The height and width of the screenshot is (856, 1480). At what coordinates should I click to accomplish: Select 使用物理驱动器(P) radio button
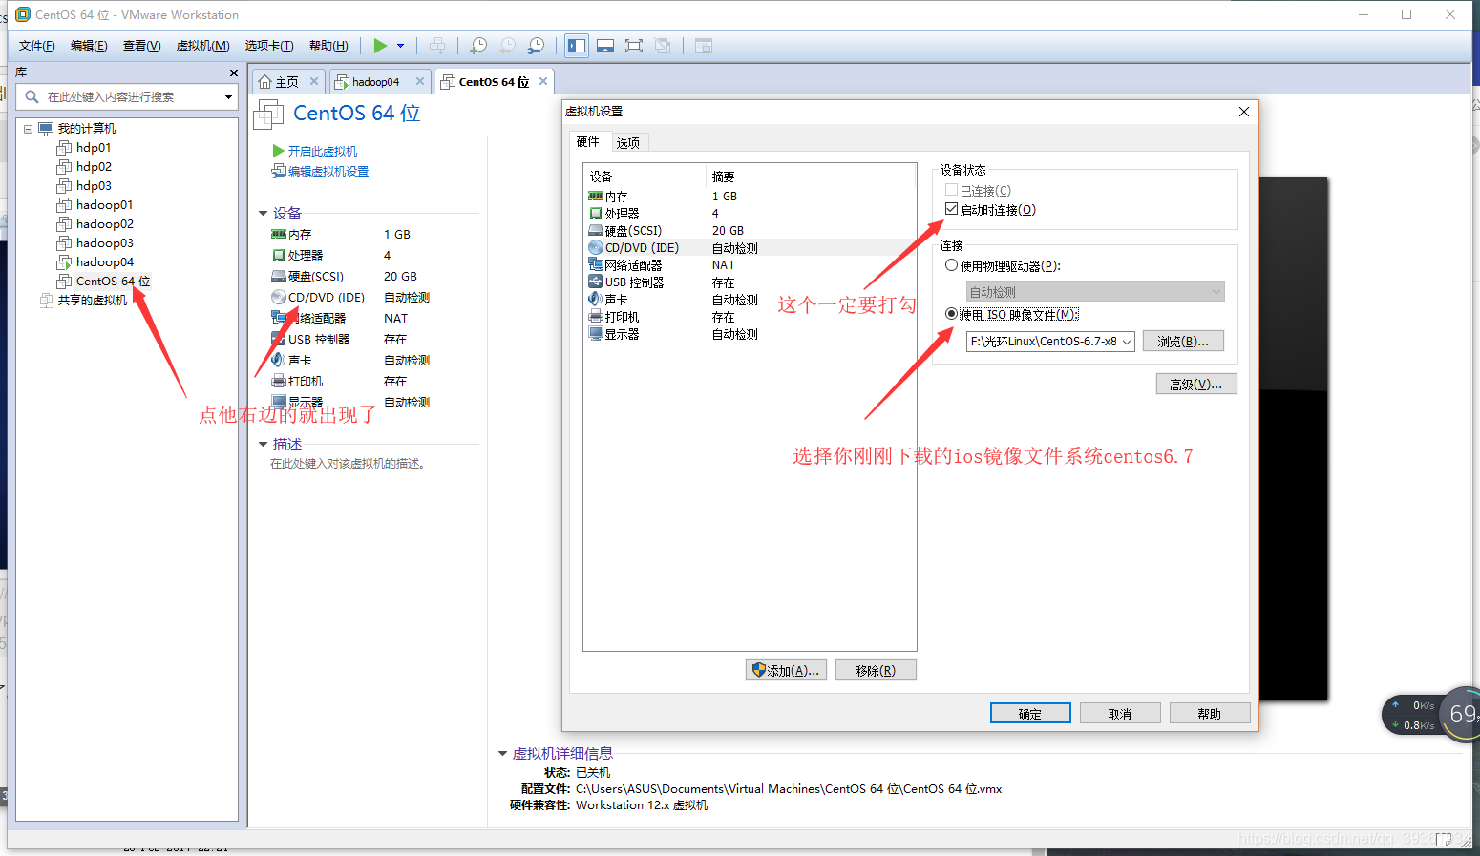click(x=951, y=265)
